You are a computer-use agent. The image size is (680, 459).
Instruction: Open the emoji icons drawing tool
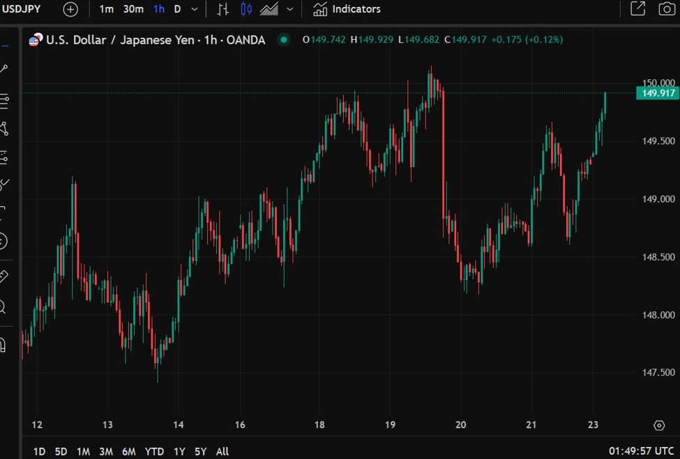3,242
